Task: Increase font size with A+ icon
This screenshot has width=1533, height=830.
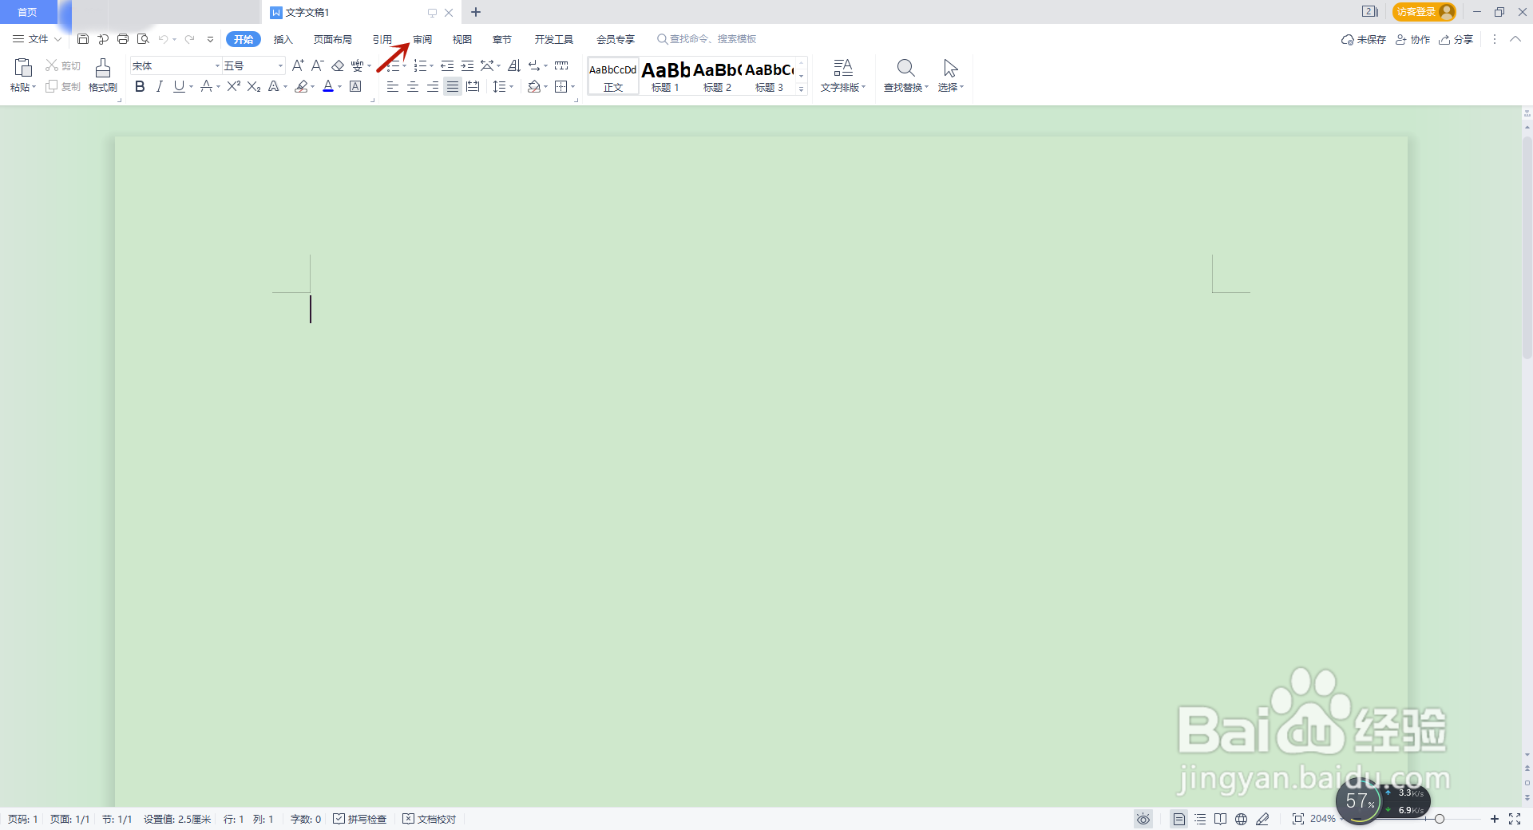Action: click(x=298, y=65)
